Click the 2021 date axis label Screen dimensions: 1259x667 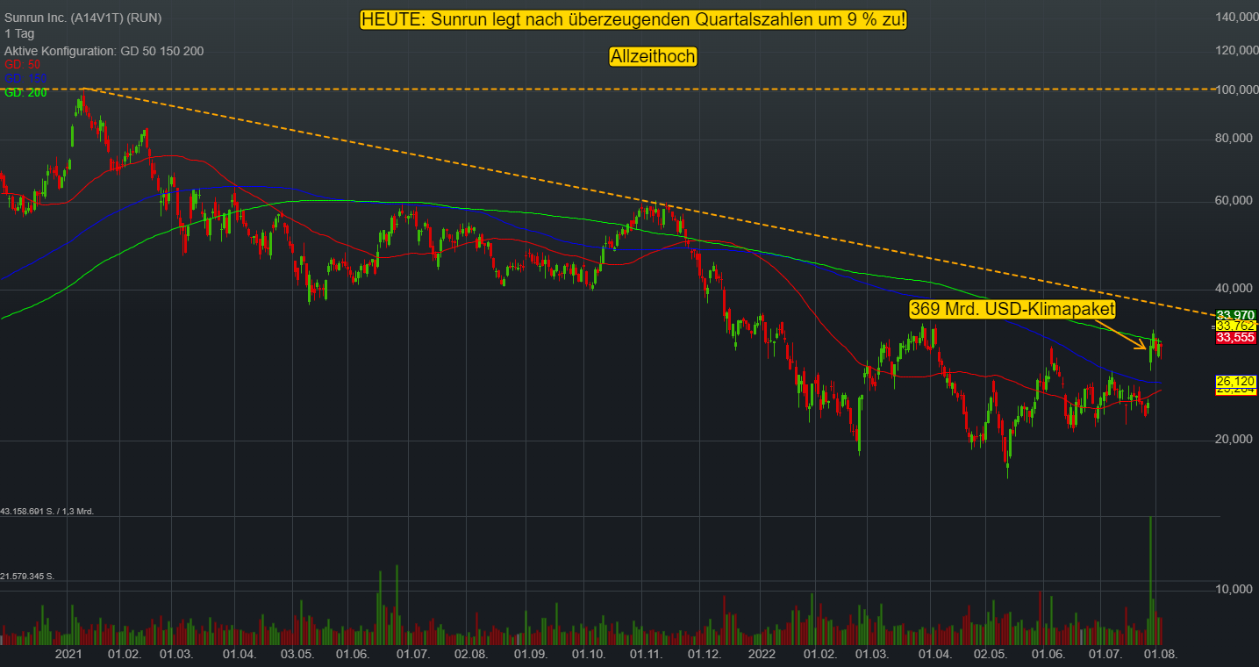[68, 654]
